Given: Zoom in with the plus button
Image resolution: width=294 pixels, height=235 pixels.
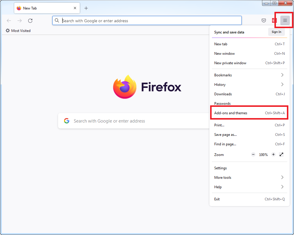Looking at the screenshot, I should [x=273, y=154].
